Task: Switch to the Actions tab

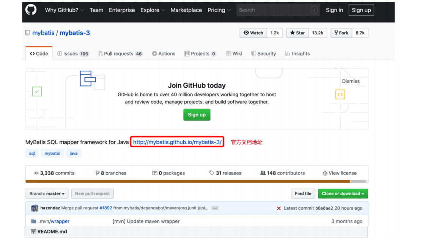Action: (164, 54)
